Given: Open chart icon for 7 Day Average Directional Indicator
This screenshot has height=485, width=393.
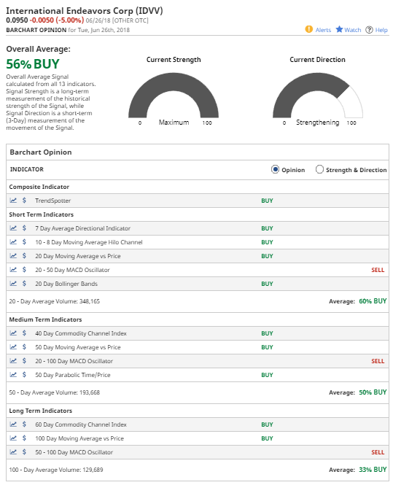Looking at the screenshot, I should pyautogui.click(x=13, y=228).
